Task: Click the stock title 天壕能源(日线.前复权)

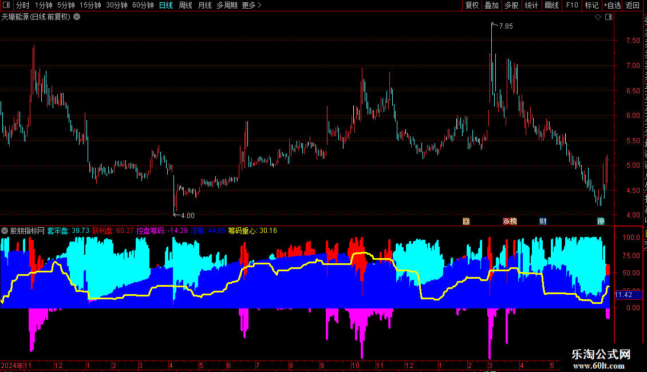Action: [x=36, y=17]
